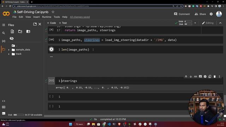Open code snippets panel

click(x=4, y=101)
